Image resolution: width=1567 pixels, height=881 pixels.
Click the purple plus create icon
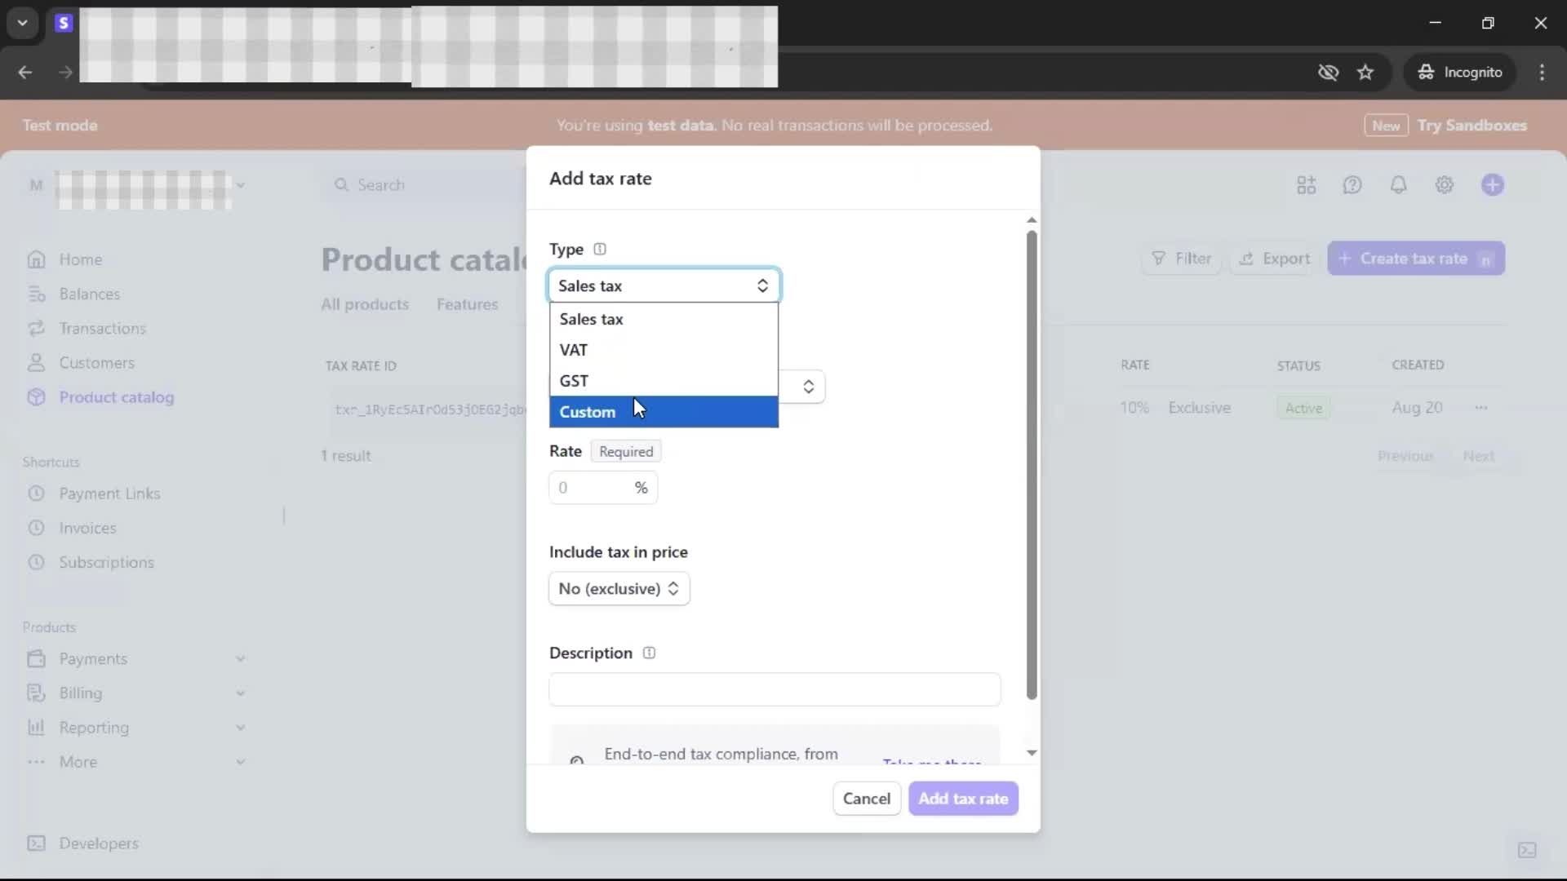pyautogui.click(x=1493, y=185)
